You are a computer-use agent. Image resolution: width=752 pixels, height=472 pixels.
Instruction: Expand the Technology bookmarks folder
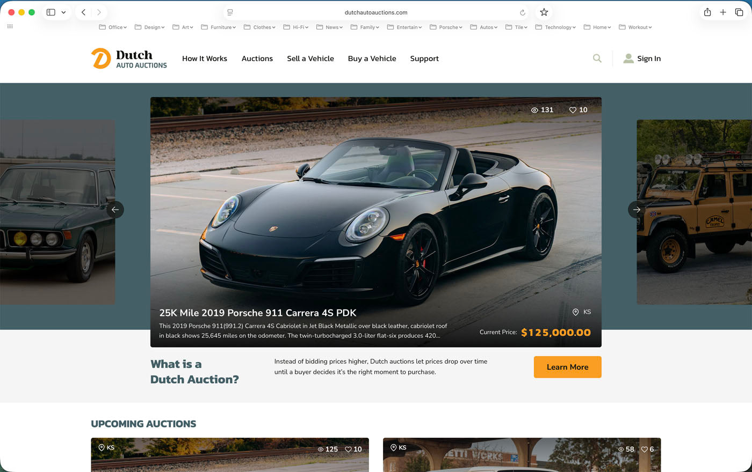pos(555,27)
